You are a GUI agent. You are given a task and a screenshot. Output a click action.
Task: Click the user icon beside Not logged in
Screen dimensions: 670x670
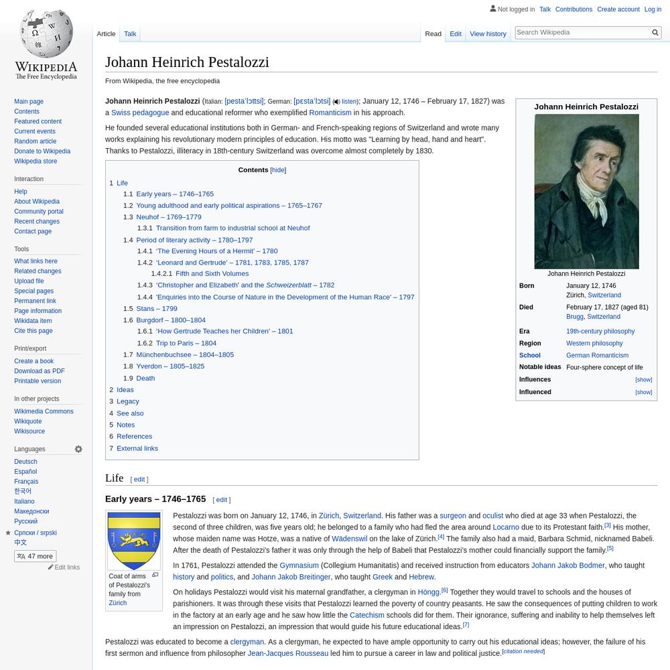point(493,9)
